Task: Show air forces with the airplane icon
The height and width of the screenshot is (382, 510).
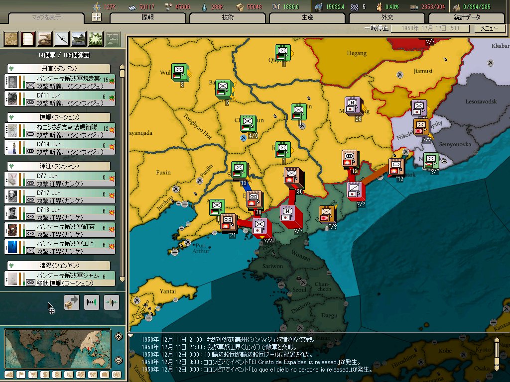Action: pyautogui.click(x=61, y=39)
